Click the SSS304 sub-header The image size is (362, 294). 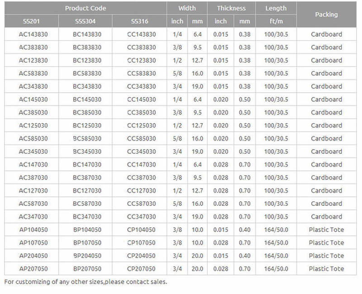pyautogui.click(x=86, y=21)
